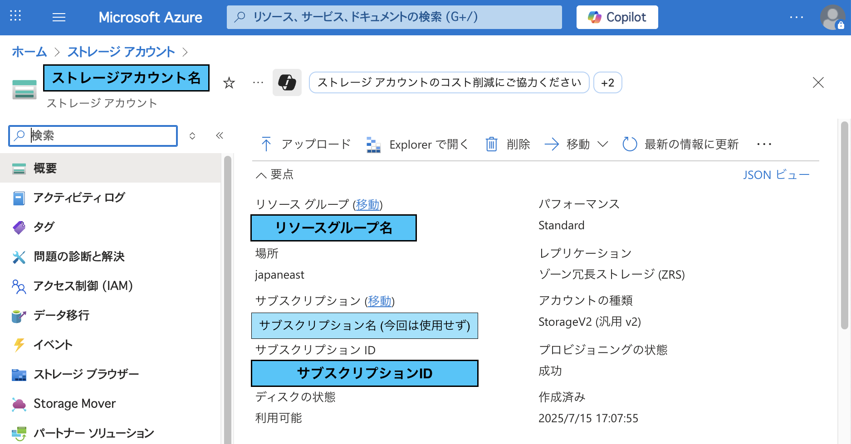851x444 pixels.
Task: Click the 利用可能 disk state value
Action: [x=279, y=418]
